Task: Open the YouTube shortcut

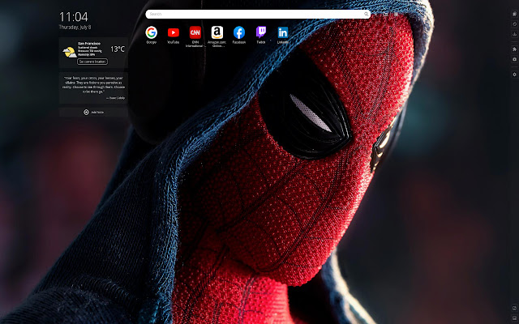Action: 173,35
